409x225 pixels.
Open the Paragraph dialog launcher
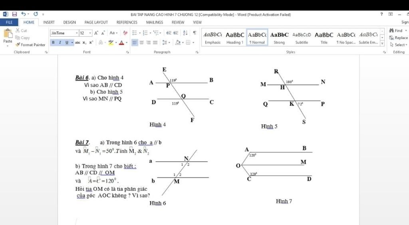click(197, 52)
